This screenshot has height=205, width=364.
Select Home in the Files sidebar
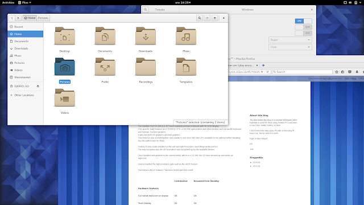pyautogui.click(x=25, y=34)
